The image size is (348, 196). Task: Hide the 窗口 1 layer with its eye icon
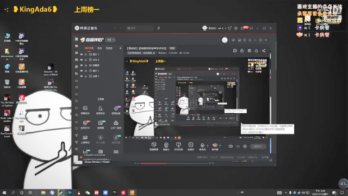(82, 71)
